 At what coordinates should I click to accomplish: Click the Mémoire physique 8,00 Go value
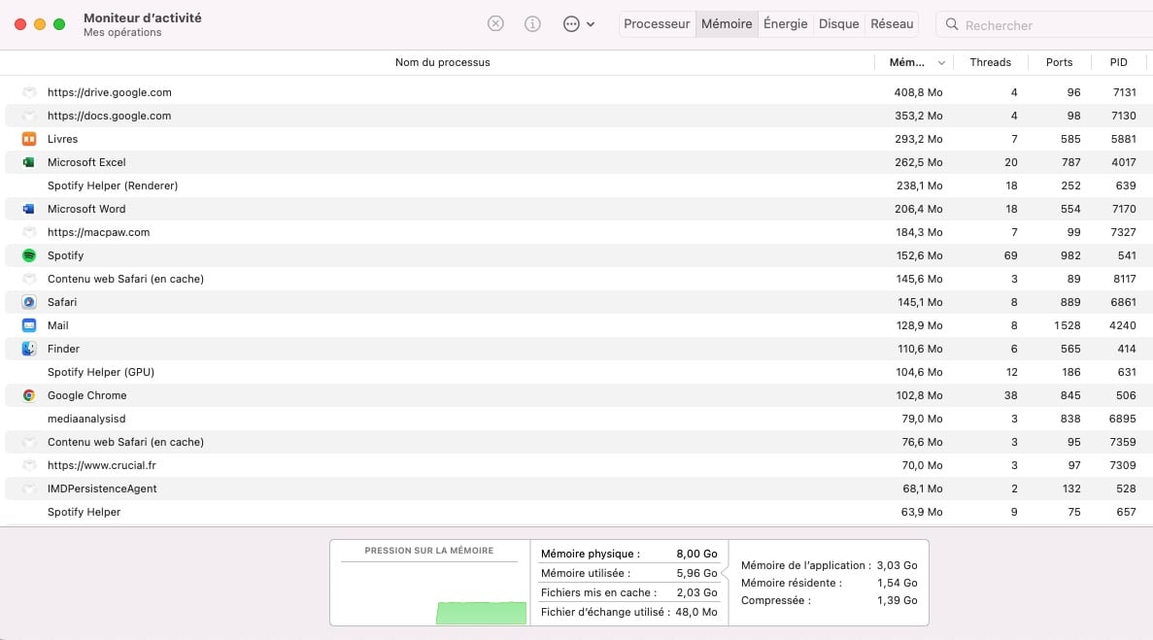697,554
